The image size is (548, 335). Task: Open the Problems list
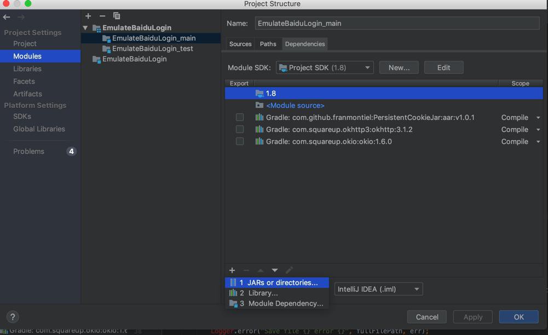(28, 151)
